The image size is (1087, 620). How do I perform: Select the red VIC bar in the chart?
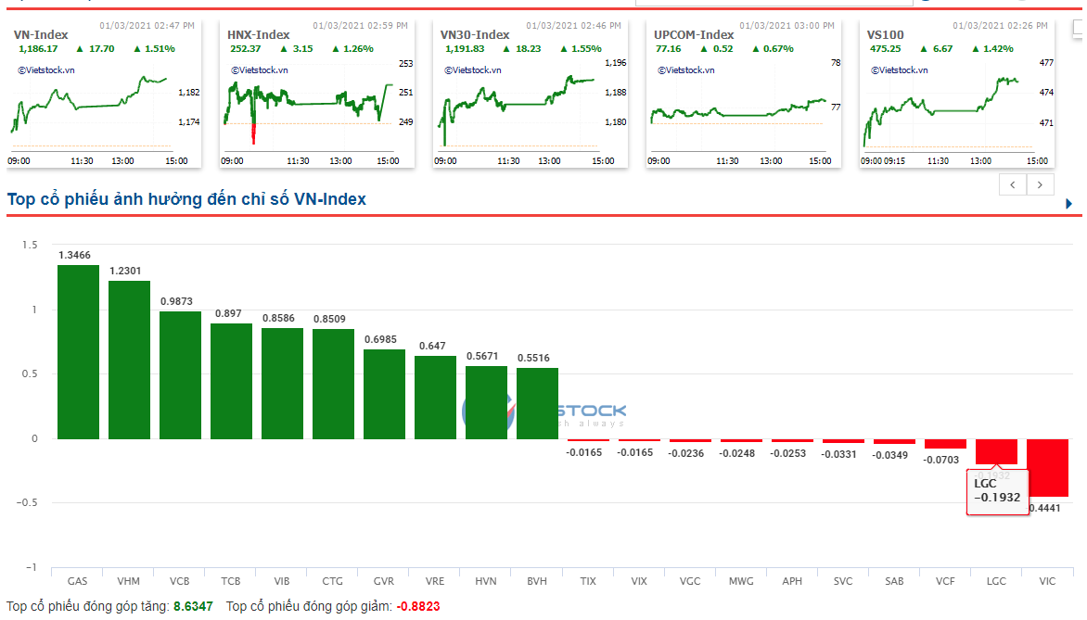pyautogui.click(x=1047, y=468)
